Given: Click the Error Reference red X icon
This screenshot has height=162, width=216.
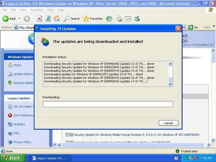Looking at the screenshot, I should tap(10, 115).
